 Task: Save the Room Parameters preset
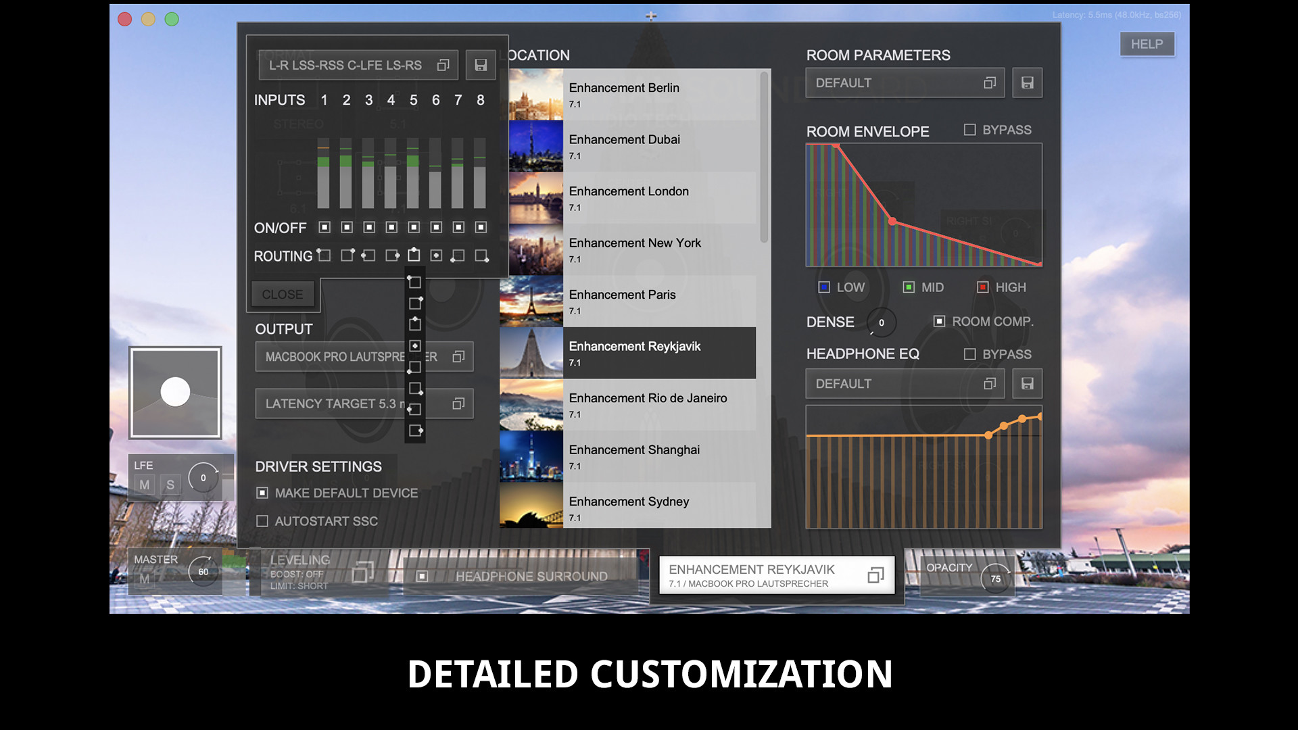(x=1028, y=82)
